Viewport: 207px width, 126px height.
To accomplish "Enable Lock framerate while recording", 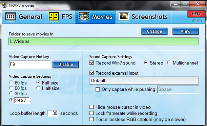I will point(91,113).
